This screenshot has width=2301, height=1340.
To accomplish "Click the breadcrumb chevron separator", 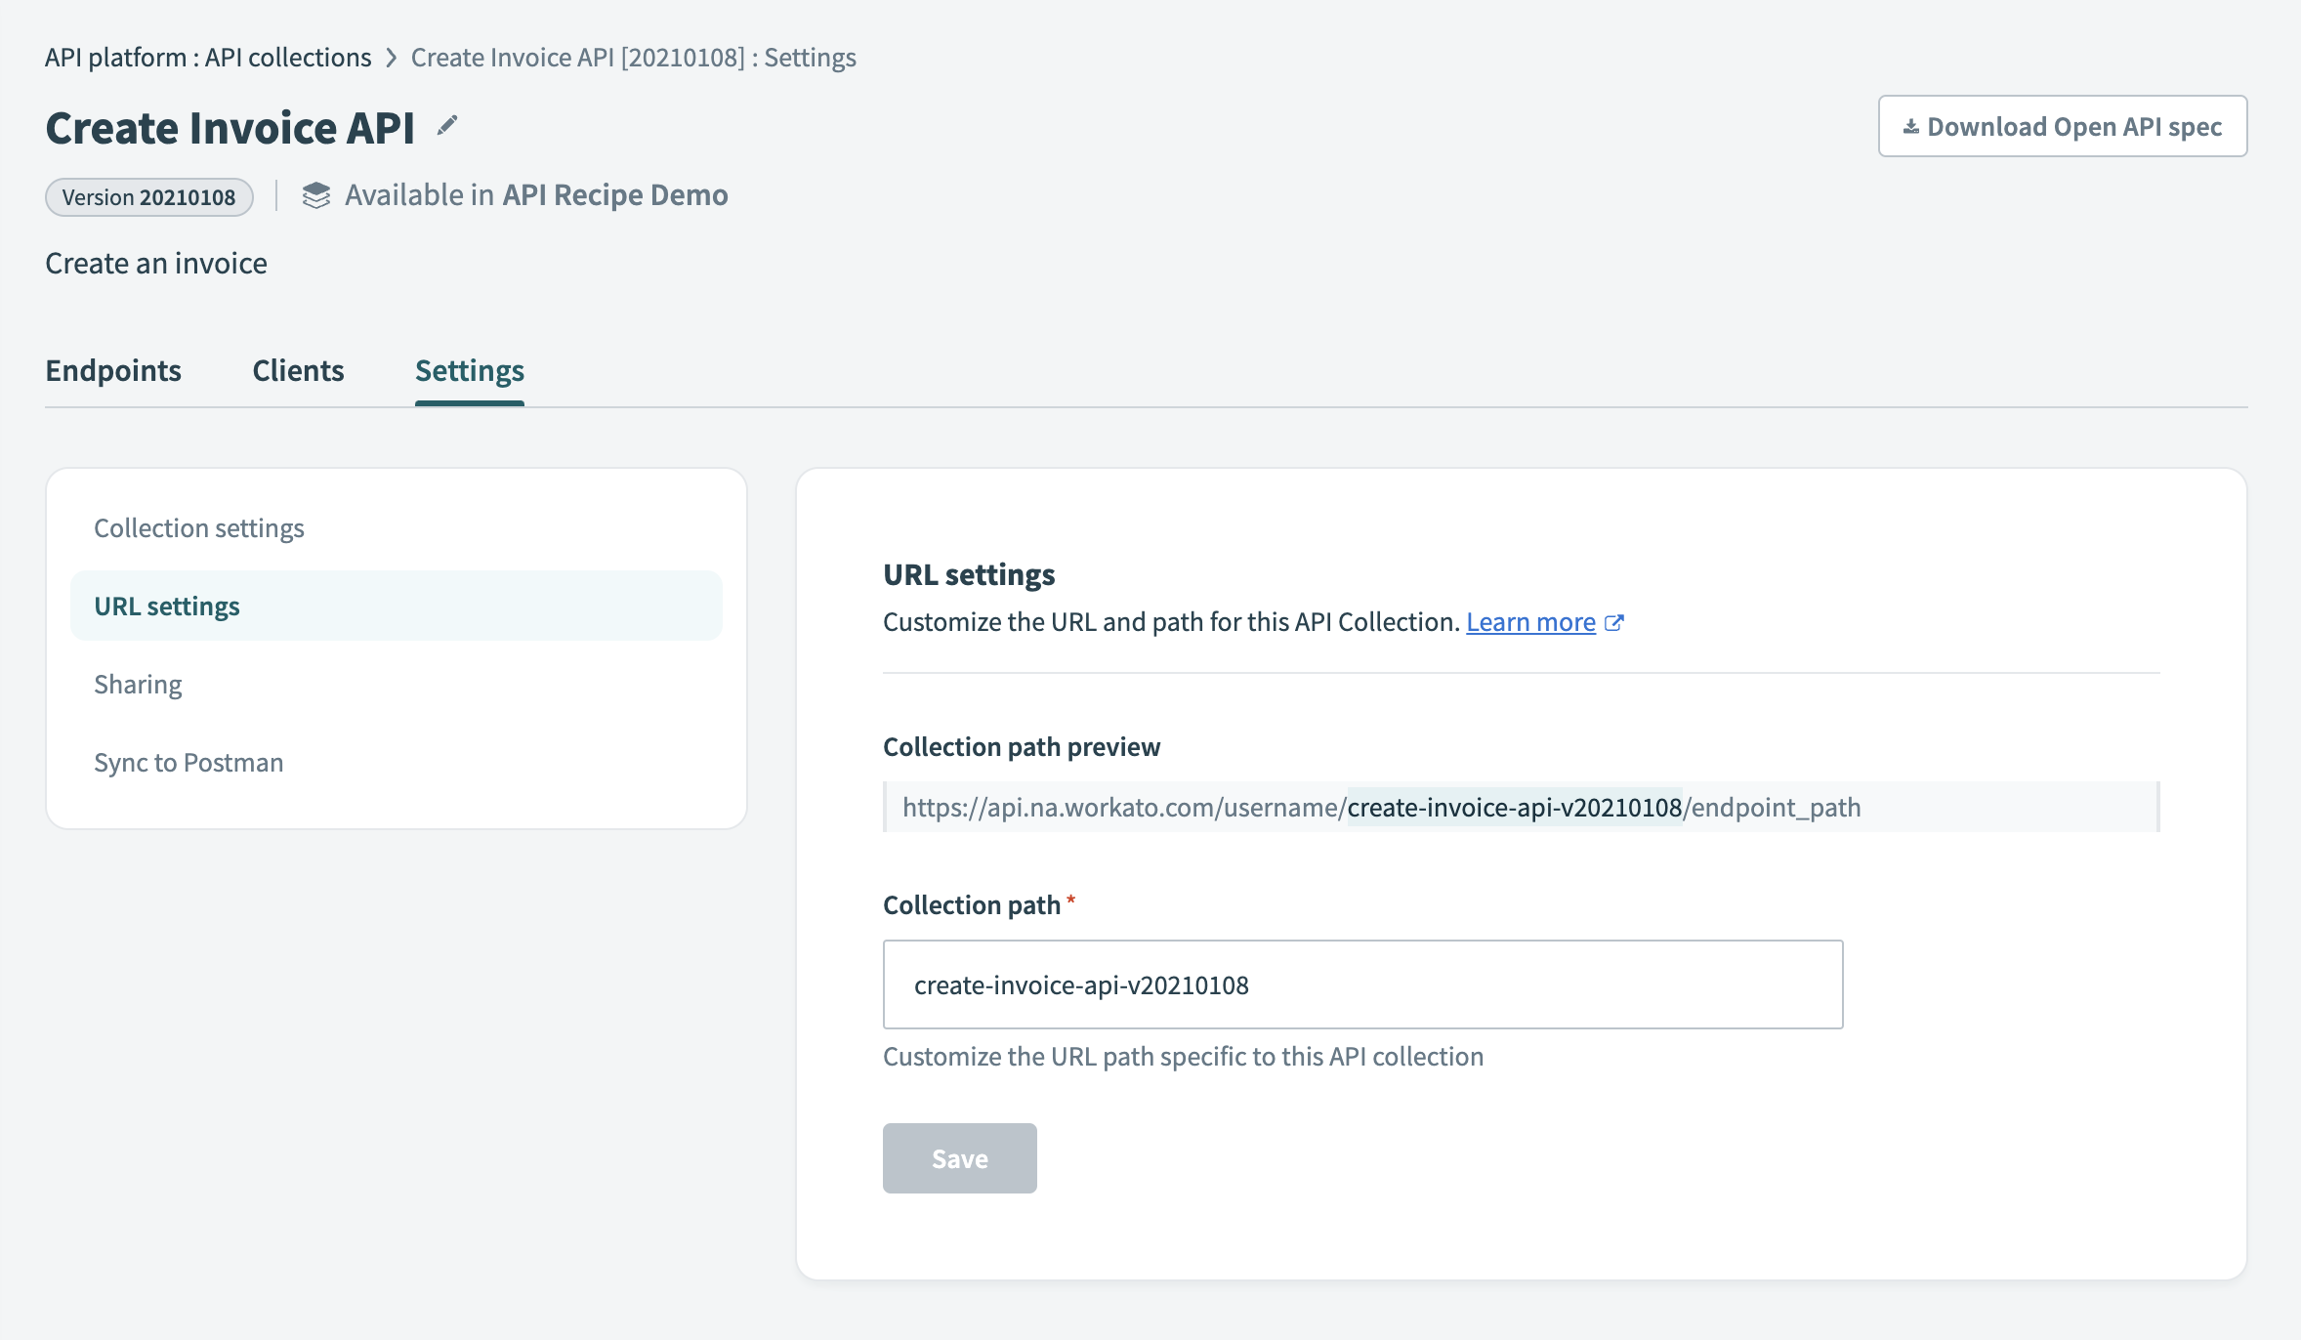I will (391, 57).
